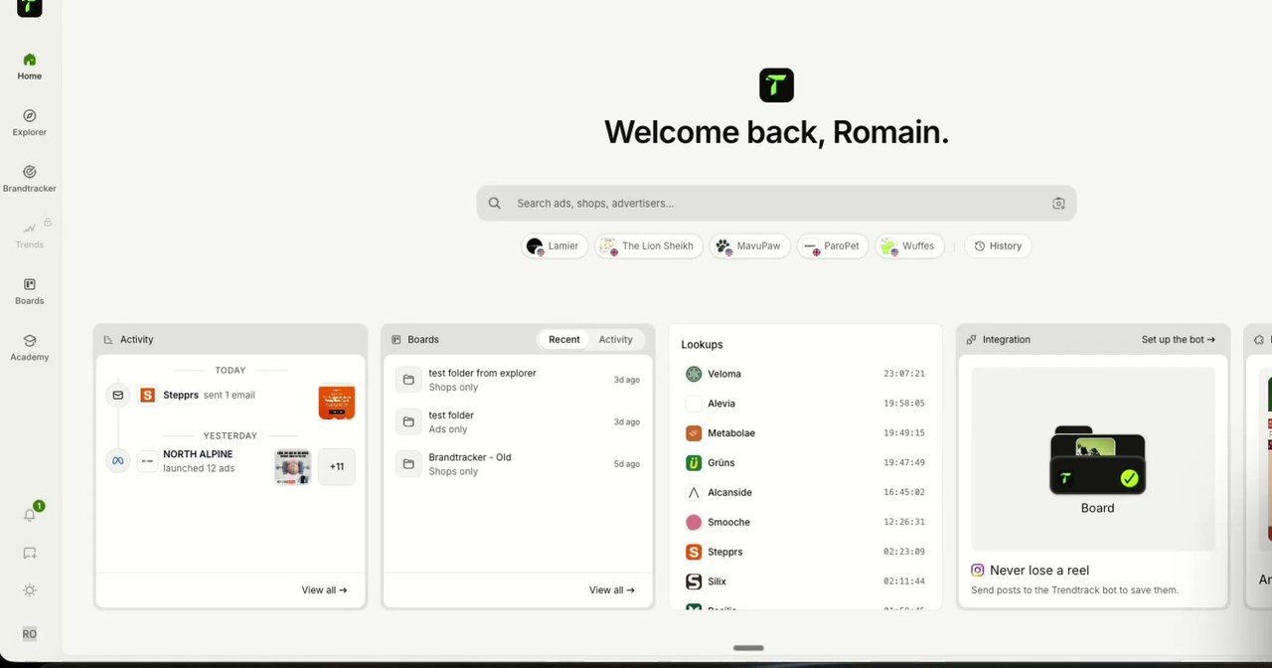Select the ParoPet chip

[x=833, y=246]
